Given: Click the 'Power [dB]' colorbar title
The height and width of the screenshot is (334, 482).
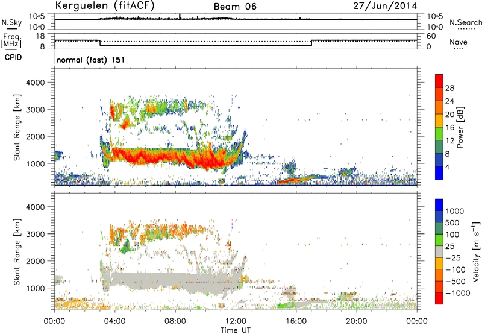Looking at the screenshot, I should click(x=460, y=127).
